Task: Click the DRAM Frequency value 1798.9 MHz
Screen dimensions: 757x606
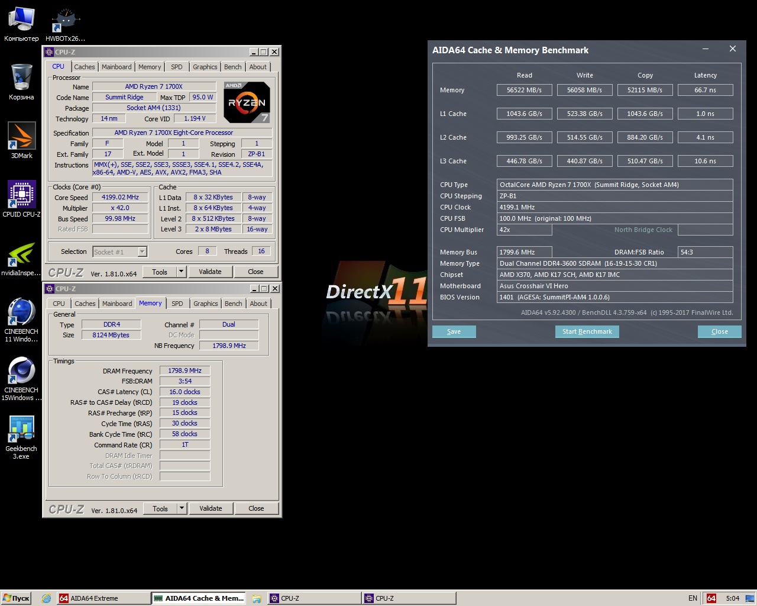Action: click(x=185, y=370)
